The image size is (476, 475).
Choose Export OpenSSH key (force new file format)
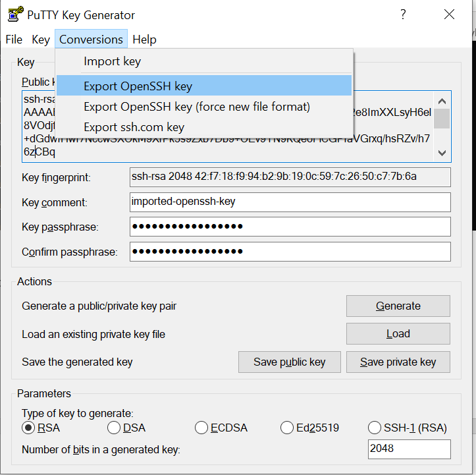(204, 107)
